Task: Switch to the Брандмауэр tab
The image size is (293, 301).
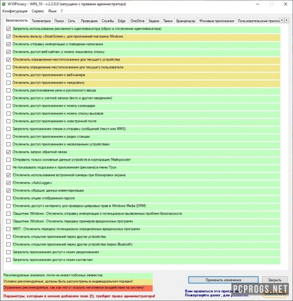Action: 186,21
